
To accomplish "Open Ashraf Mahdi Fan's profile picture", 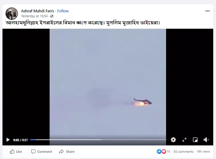I will click(12, 14).
